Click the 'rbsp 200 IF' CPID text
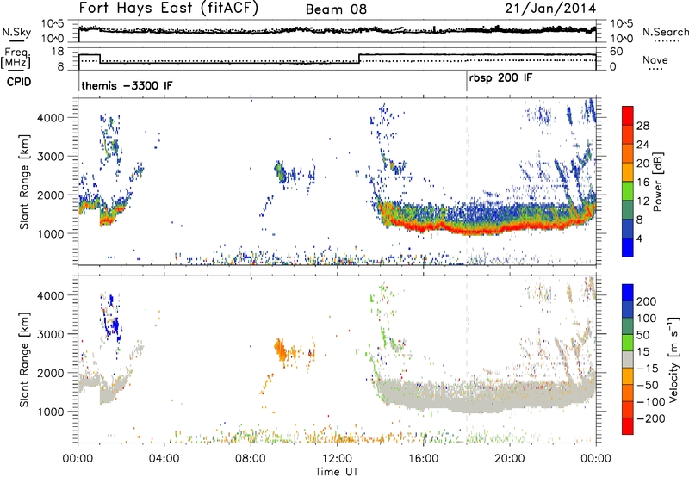 point(500,78)
